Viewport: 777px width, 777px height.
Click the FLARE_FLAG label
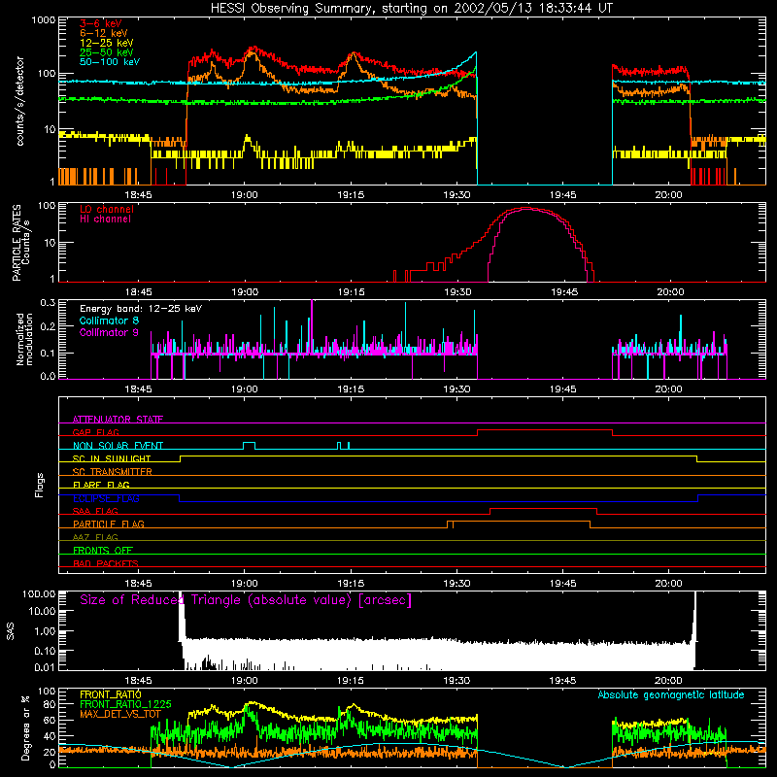click(101, 485)
